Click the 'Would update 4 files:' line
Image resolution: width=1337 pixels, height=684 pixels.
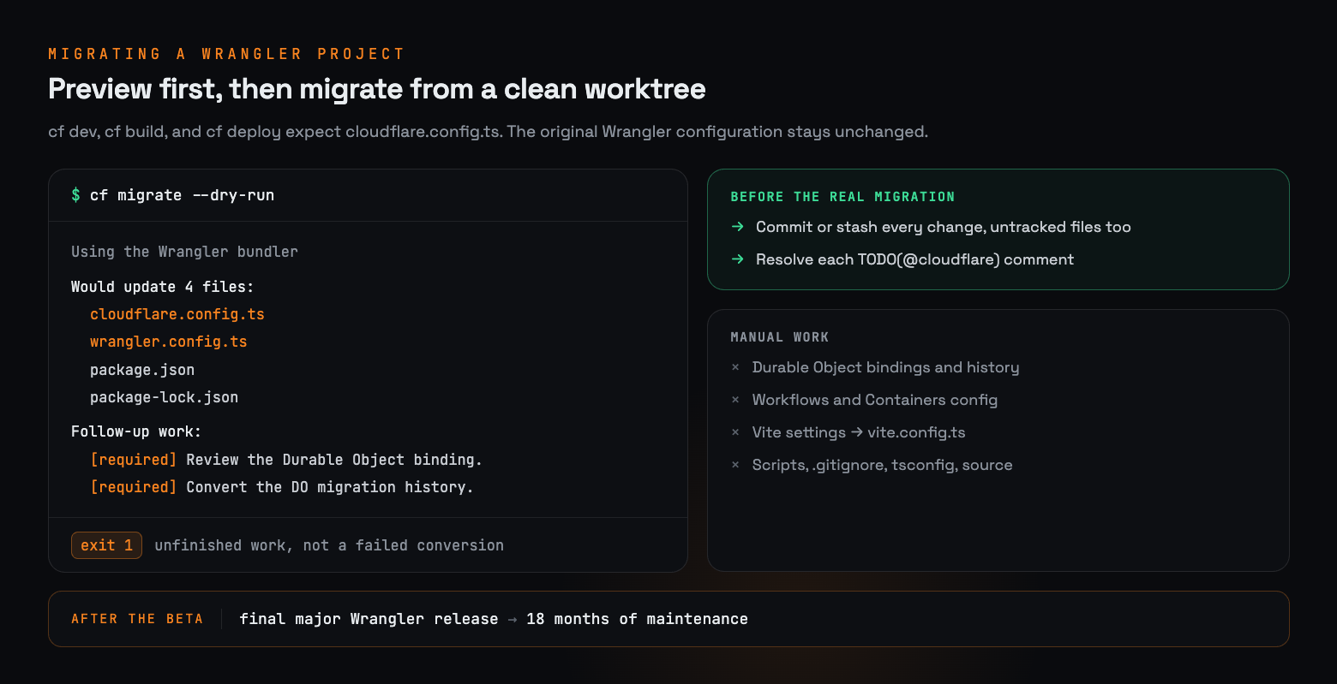pos(163,287)
